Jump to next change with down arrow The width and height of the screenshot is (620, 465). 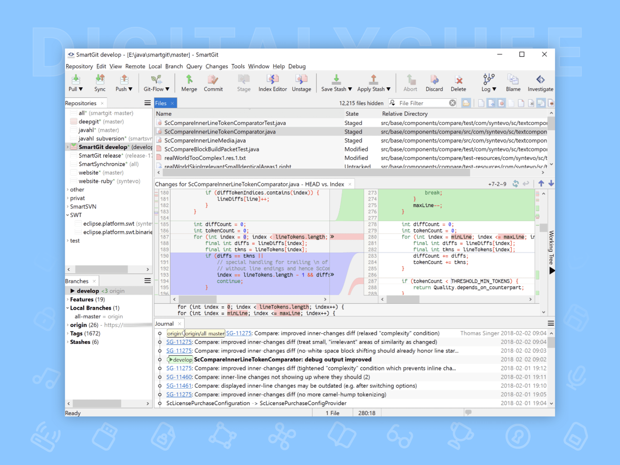click(551, 183)
